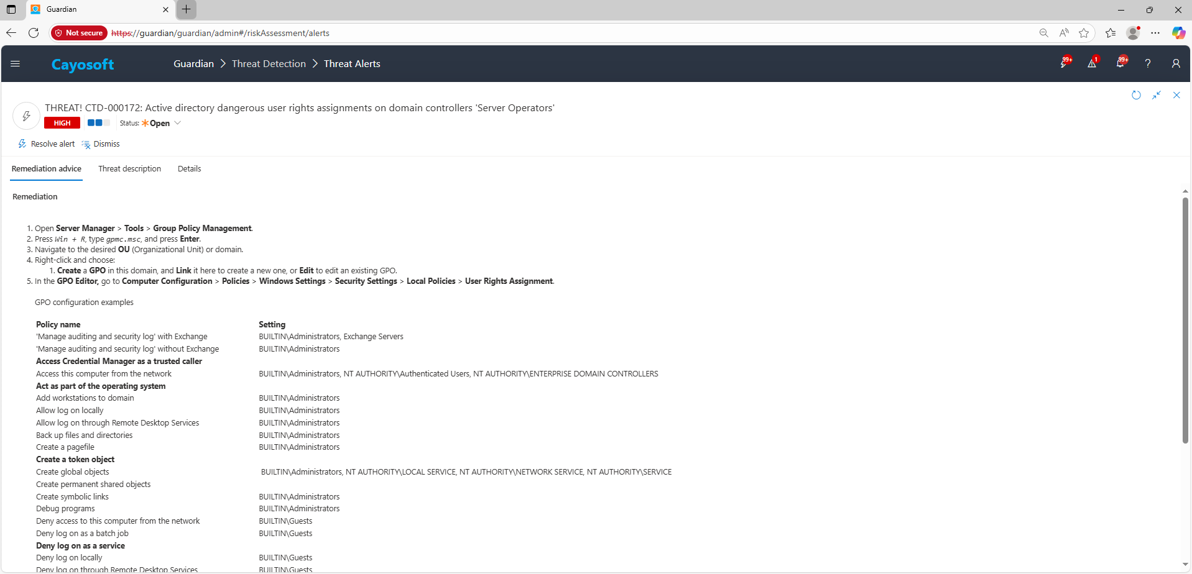The width and height of the screenshot is (1192, 574).
Task: Open the user account profile icon
Action: pos(1175,63)
